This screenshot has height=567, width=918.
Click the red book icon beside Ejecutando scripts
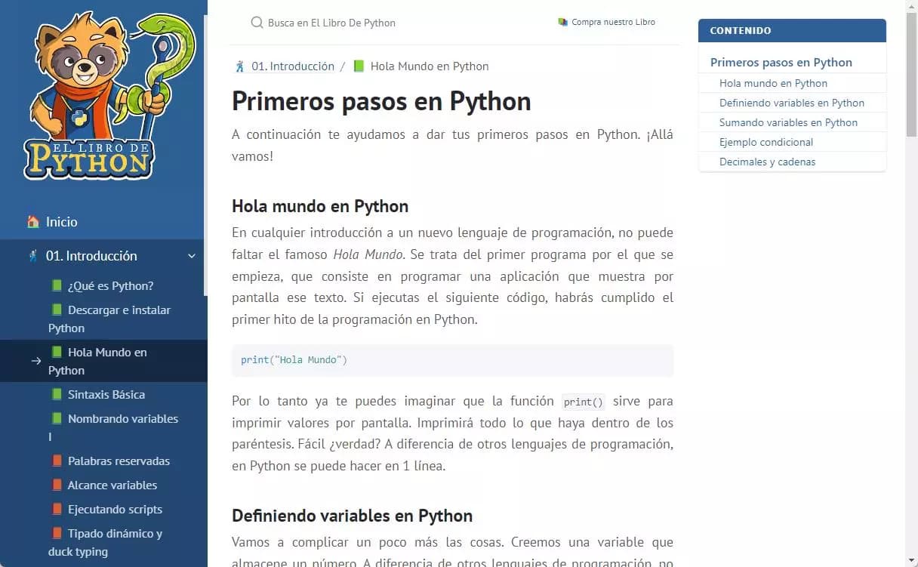57,510
